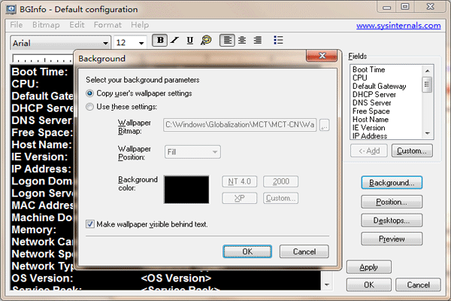Uncheck Make wallpaper visible behind text
451x301 pixels.
point(91,224)
